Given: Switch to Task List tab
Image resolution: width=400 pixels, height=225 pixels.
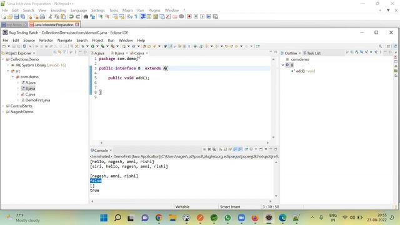Looking at the screenshot, I should (312, 53).
